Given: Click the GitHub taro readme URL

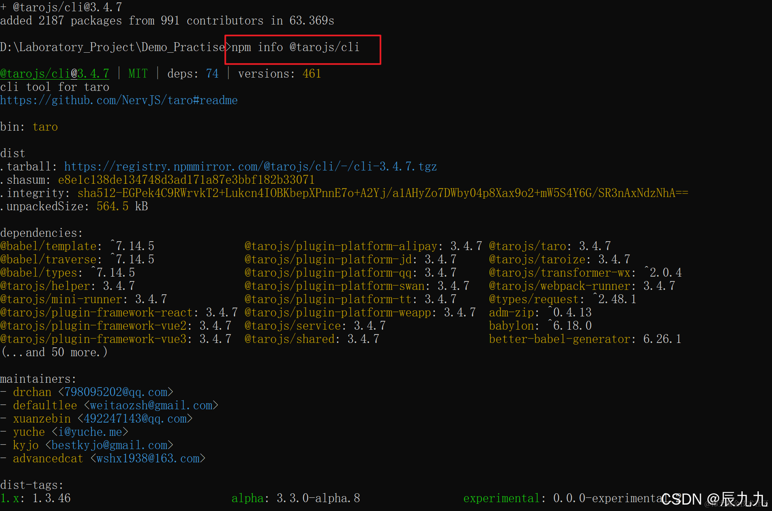Looking at the screenshot, I should coord(119,100).
